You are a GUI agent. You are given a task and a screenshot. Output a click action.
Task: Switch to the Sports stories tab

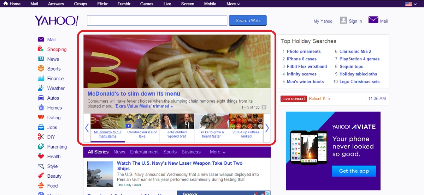[x=170, y=152]
